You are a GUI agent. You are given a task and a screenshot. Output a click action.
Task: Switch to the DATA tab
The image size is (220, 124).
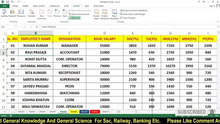pos(66,6)
